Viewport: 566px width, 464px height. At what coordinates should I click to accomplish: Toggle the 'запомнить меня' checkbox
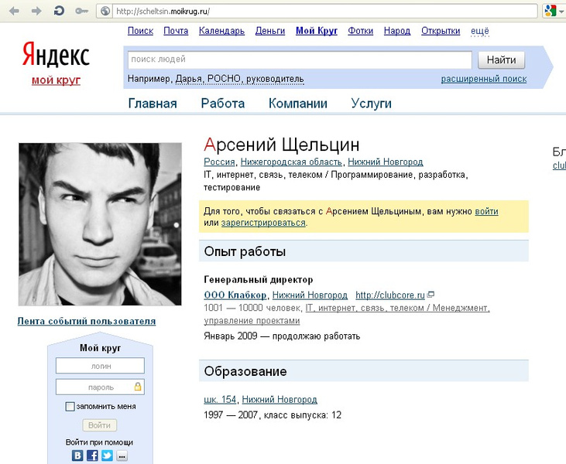pyautogui.click(x=70, y=407)
